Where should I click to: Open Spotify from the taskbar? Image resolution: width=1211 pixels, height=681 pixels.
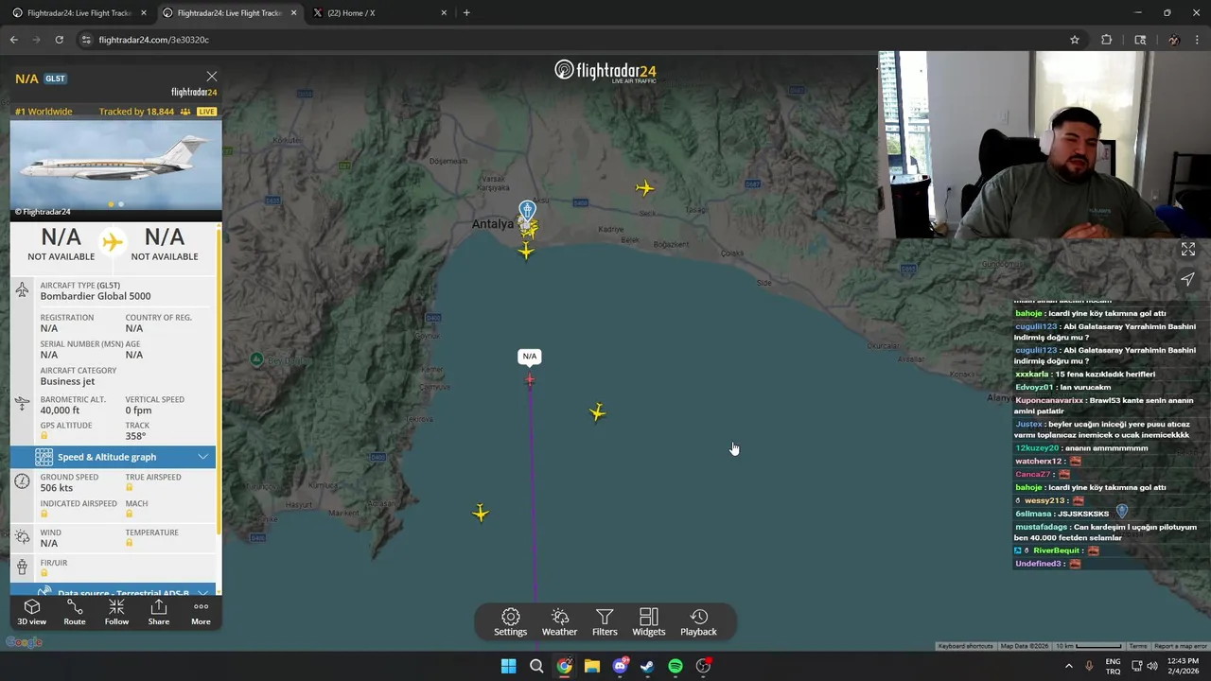[x=676, y=666]
